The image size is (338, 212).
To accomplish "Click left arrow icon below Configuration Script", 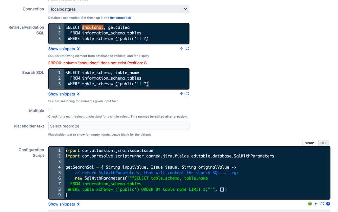I will (316, 204).
